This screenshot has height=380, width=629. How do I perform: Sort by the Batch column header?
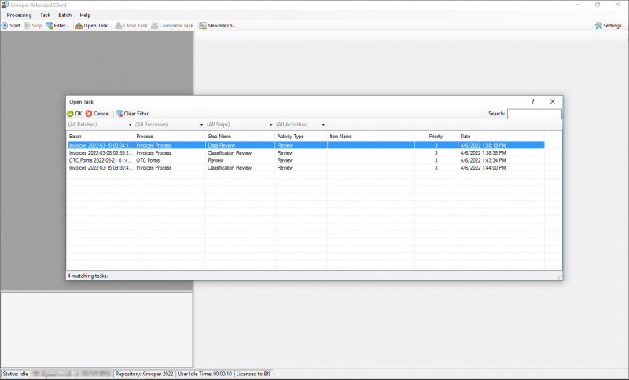pos(101,137)
